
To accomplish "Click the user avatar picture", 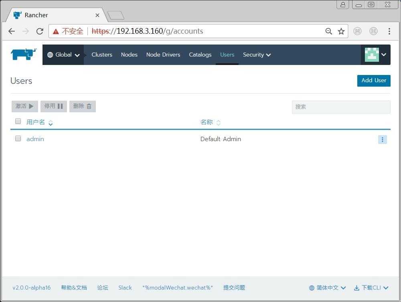I will pyautogui.click(x=372, y=55).
